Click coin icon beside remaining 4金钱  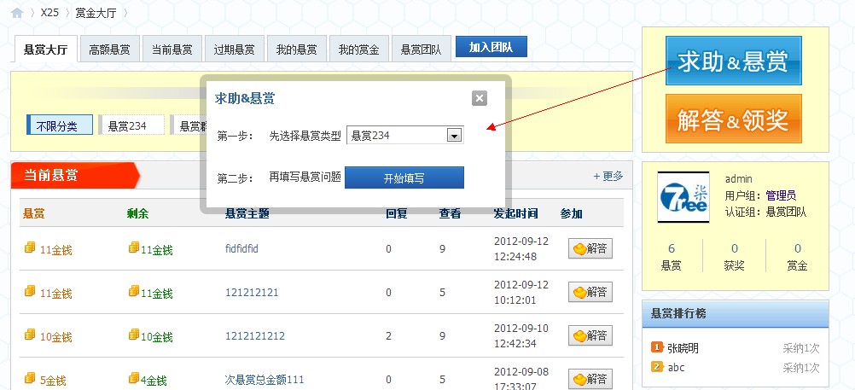coord(134,377)
